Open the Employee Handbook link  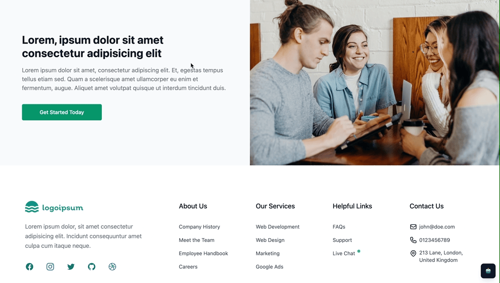(x=204, y=253)
